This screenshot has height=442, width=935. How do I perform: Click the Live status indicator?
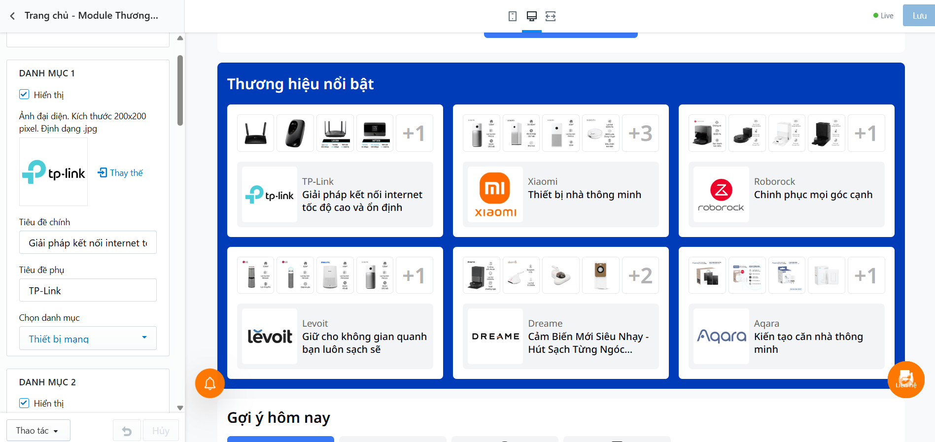pyautogui.click(x=883, y=16)
